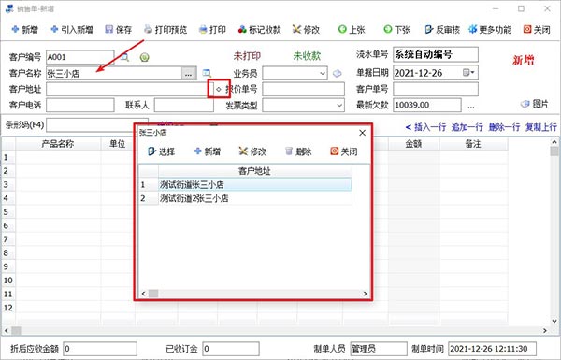Save the sales order with 保存
561x360 pixels.
click(x=119, y=29)
